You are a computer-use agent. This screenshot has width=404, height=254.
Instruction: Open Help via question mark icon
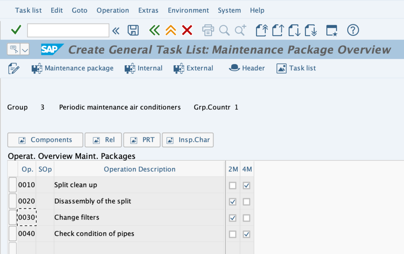click(353, 30)
